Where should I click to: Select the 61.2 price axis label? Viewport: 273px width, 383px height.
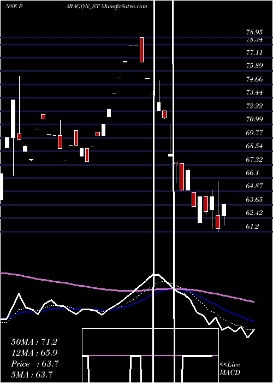click(252, 226)
